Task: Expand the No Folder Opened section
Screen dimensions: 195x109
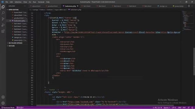Action: click(x=16, y=43)
